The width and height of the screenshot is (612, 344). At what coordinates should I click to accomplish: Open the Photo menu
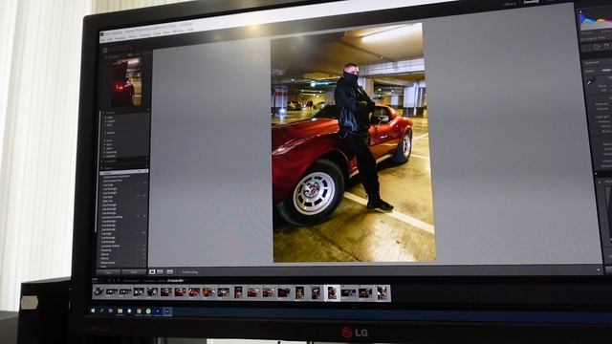tap(132, 36)
